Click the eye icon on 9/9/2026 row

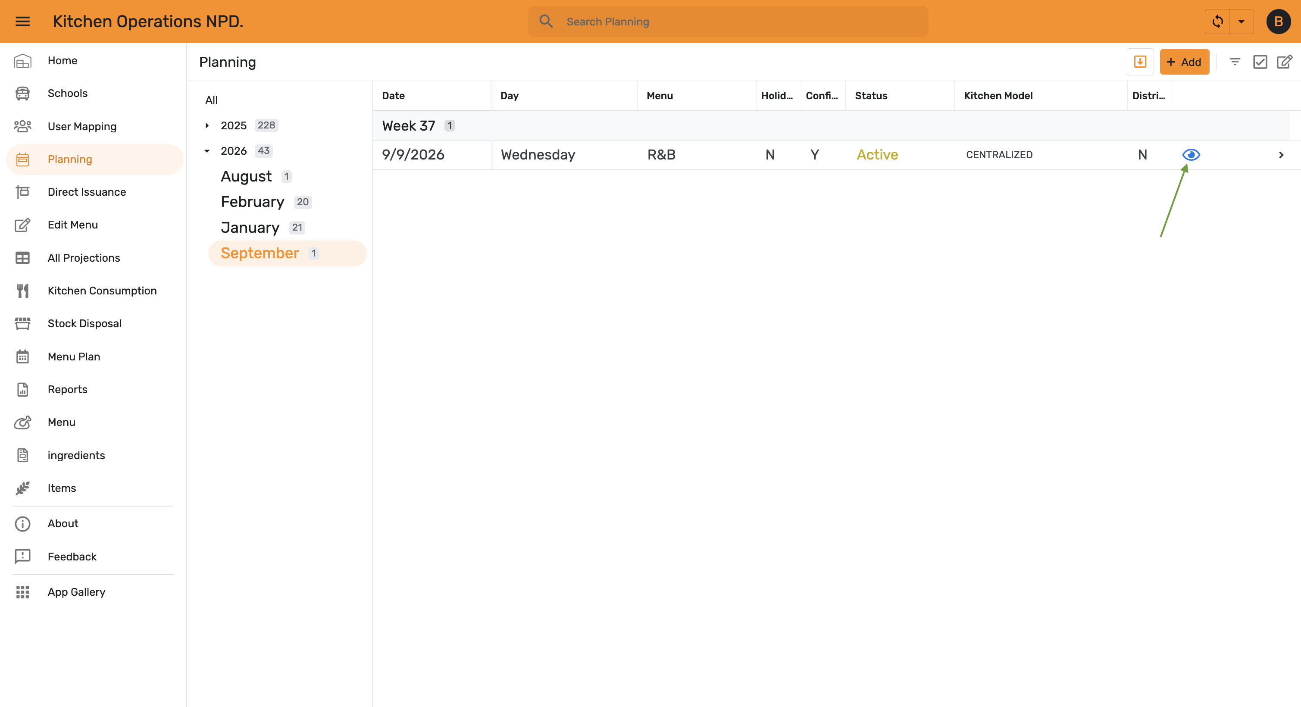(1191, 154)
